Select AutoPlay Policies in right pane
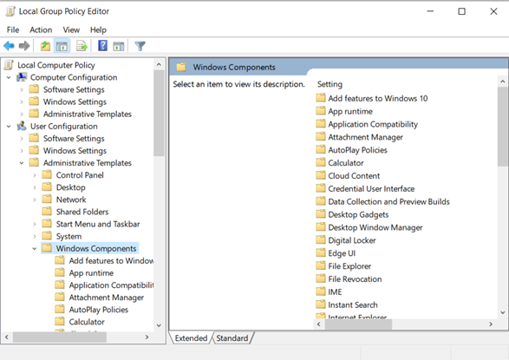This screenshot has height=360, width=509. pyautogui.click(x=357, y=150)
